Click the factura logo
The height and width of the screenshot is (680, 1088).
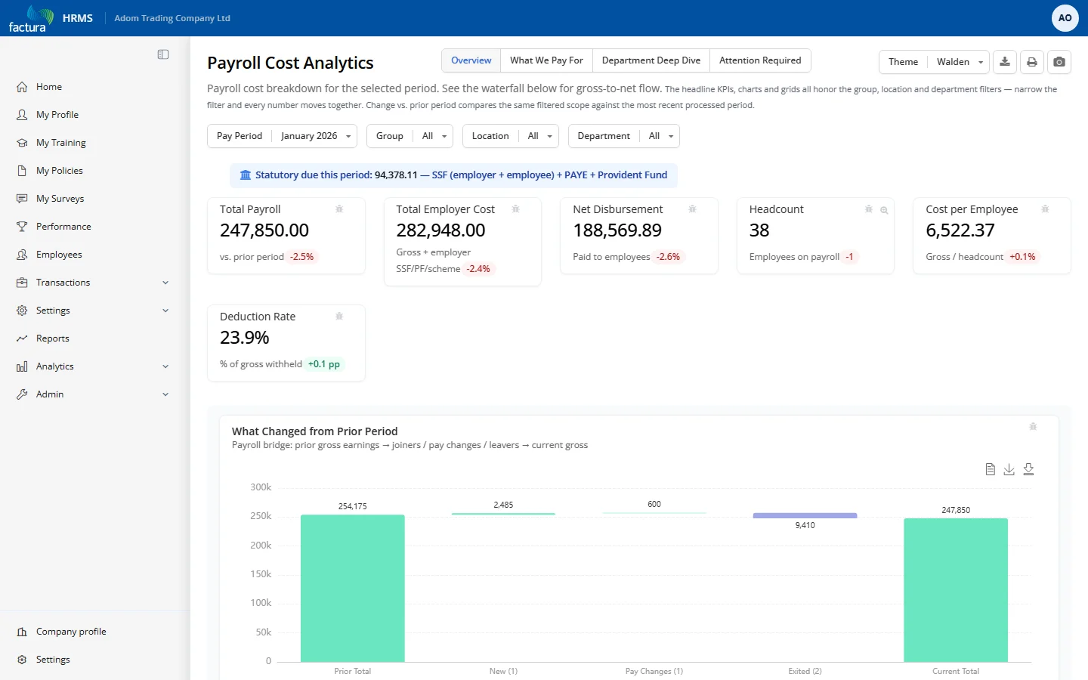[x=31, y=18]
